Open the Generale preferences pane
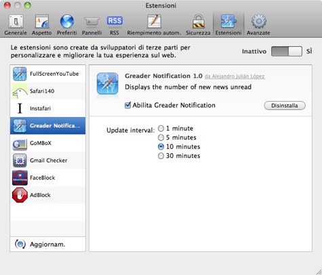This screenshot has height=275, width=322. [x=16, y=25]
